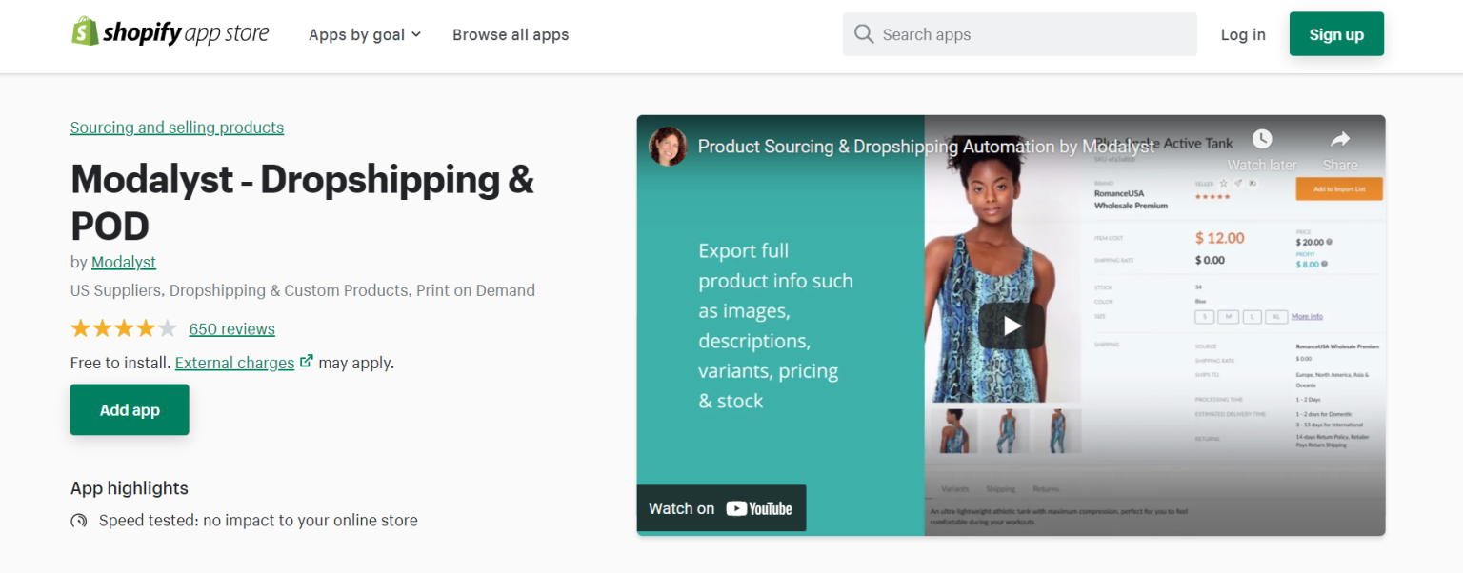The width and height of the screenshot is (1463, 573).
Task: Select Browse all apps
Action: tap(511, 34)
